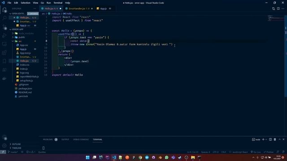Switch to the Output panel tab
Screen dimensions: 287x161
65,140
